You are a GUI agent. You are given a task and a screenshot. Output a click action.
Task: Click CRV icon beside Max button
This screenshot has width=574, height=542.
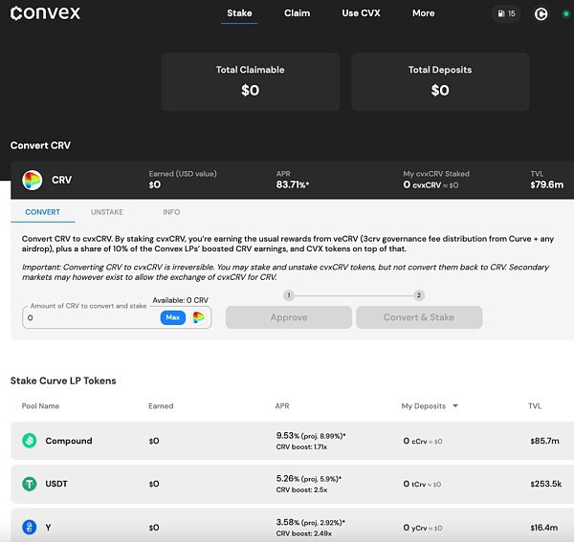(x=199, y=317)
